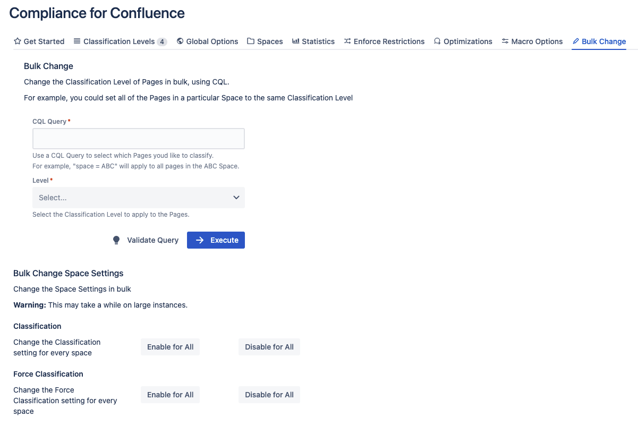Click the bar chart Statistics icon
The width and height of the screenshot is (638, 434).
point(296,41)
